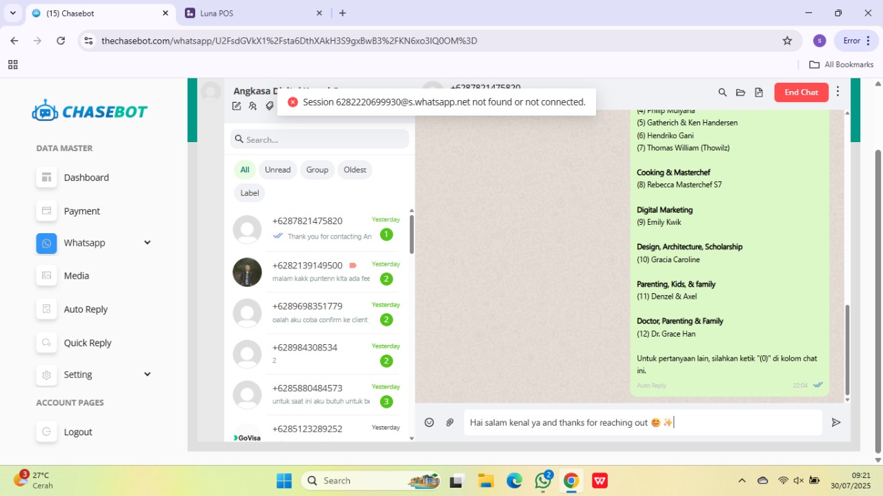
Task: Open the emoji picker in chat
Action: coord(429,422)
